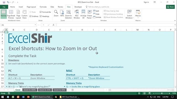Add a new sheet with plus button
Screen dimensions: 177x99
[x=72, y=90]
